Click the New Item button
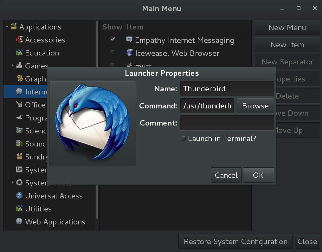The height and width of the screenshot is (252, 322). pyautogui.click(x=287, y=45)
